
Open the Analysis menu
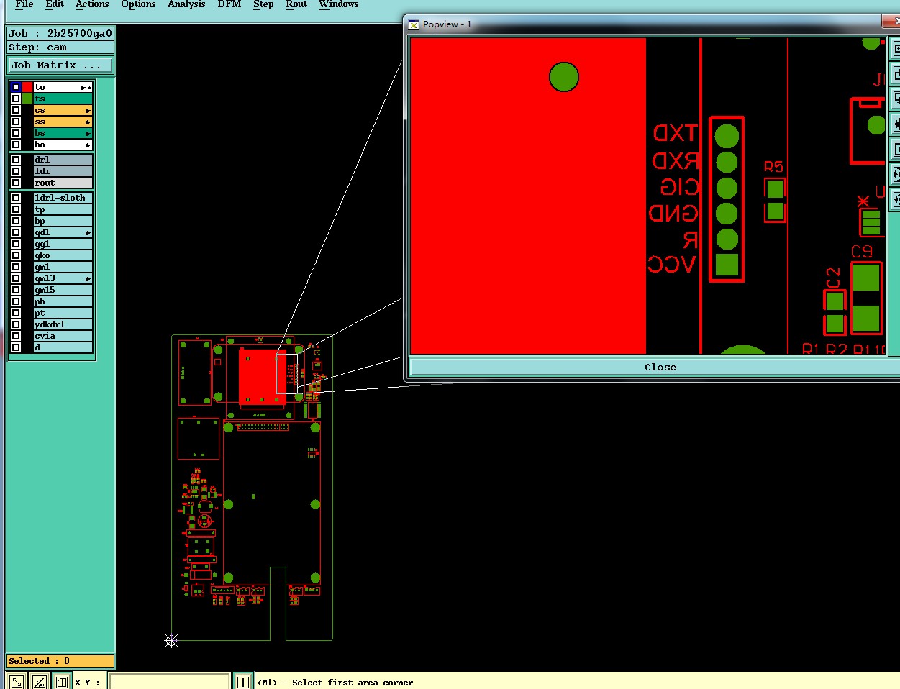pos(186,4)
